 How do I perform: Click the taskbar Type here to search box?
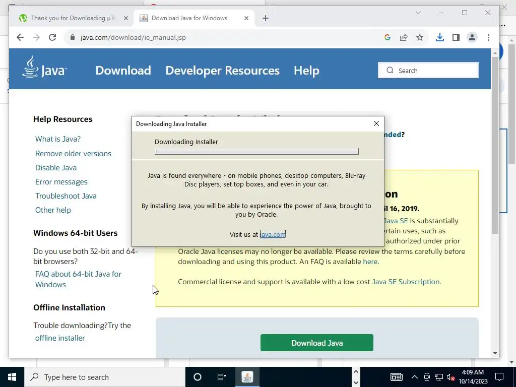click(x=105, y=377)
